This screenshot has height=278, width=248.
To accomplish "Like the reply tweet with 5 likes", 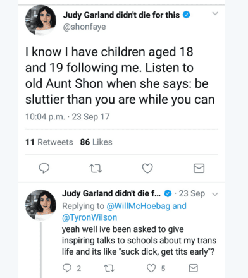I will point(151,268).
